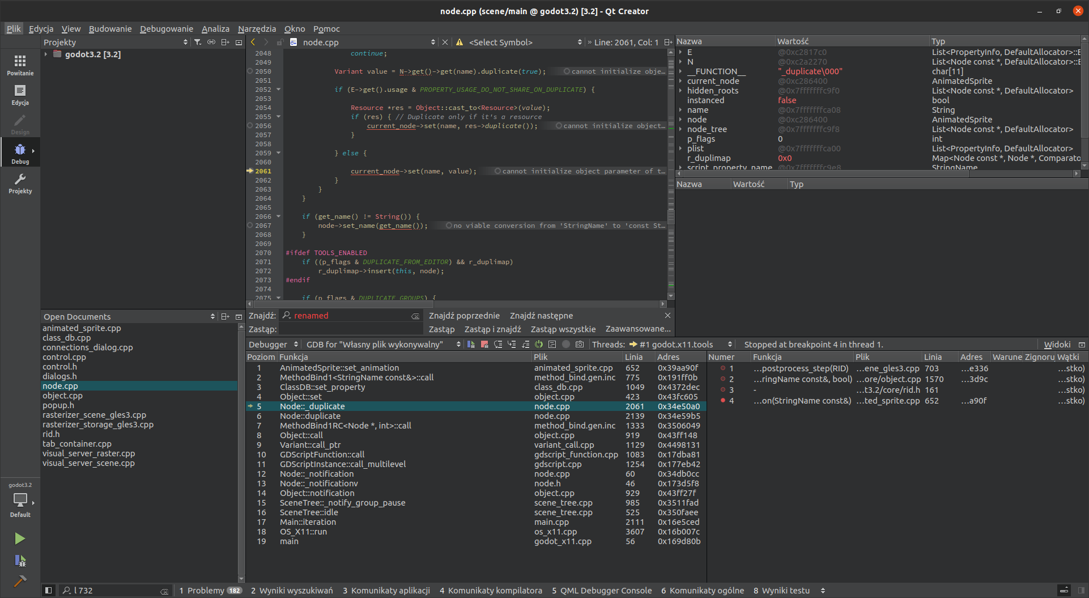1089x598 pixels.
Task: Open the Analiza menu
Action: coord(215,29)
